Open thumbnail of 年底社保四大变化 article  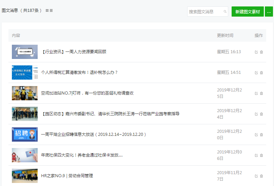click(25, 155)
